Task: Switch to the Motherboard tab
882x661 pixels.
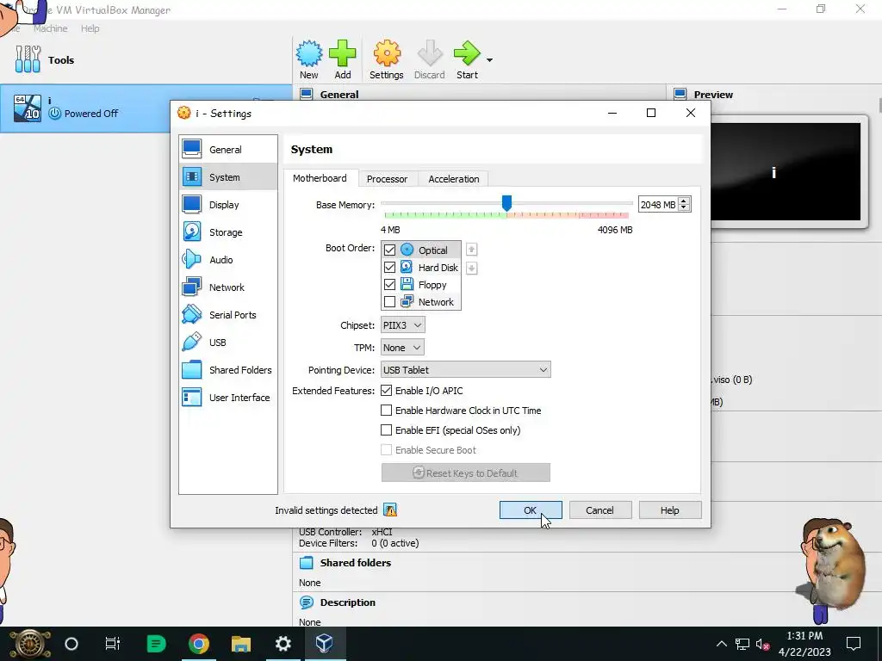Action: [x=320, y=178]
